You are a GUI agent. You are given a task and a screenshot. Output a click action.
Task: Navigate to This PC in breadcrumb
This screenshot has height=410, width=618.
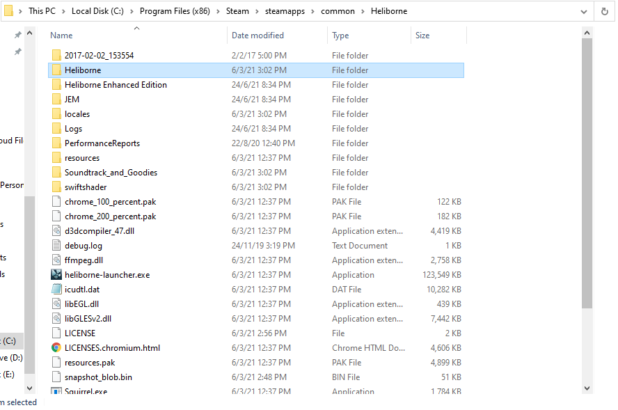point(42,11)
